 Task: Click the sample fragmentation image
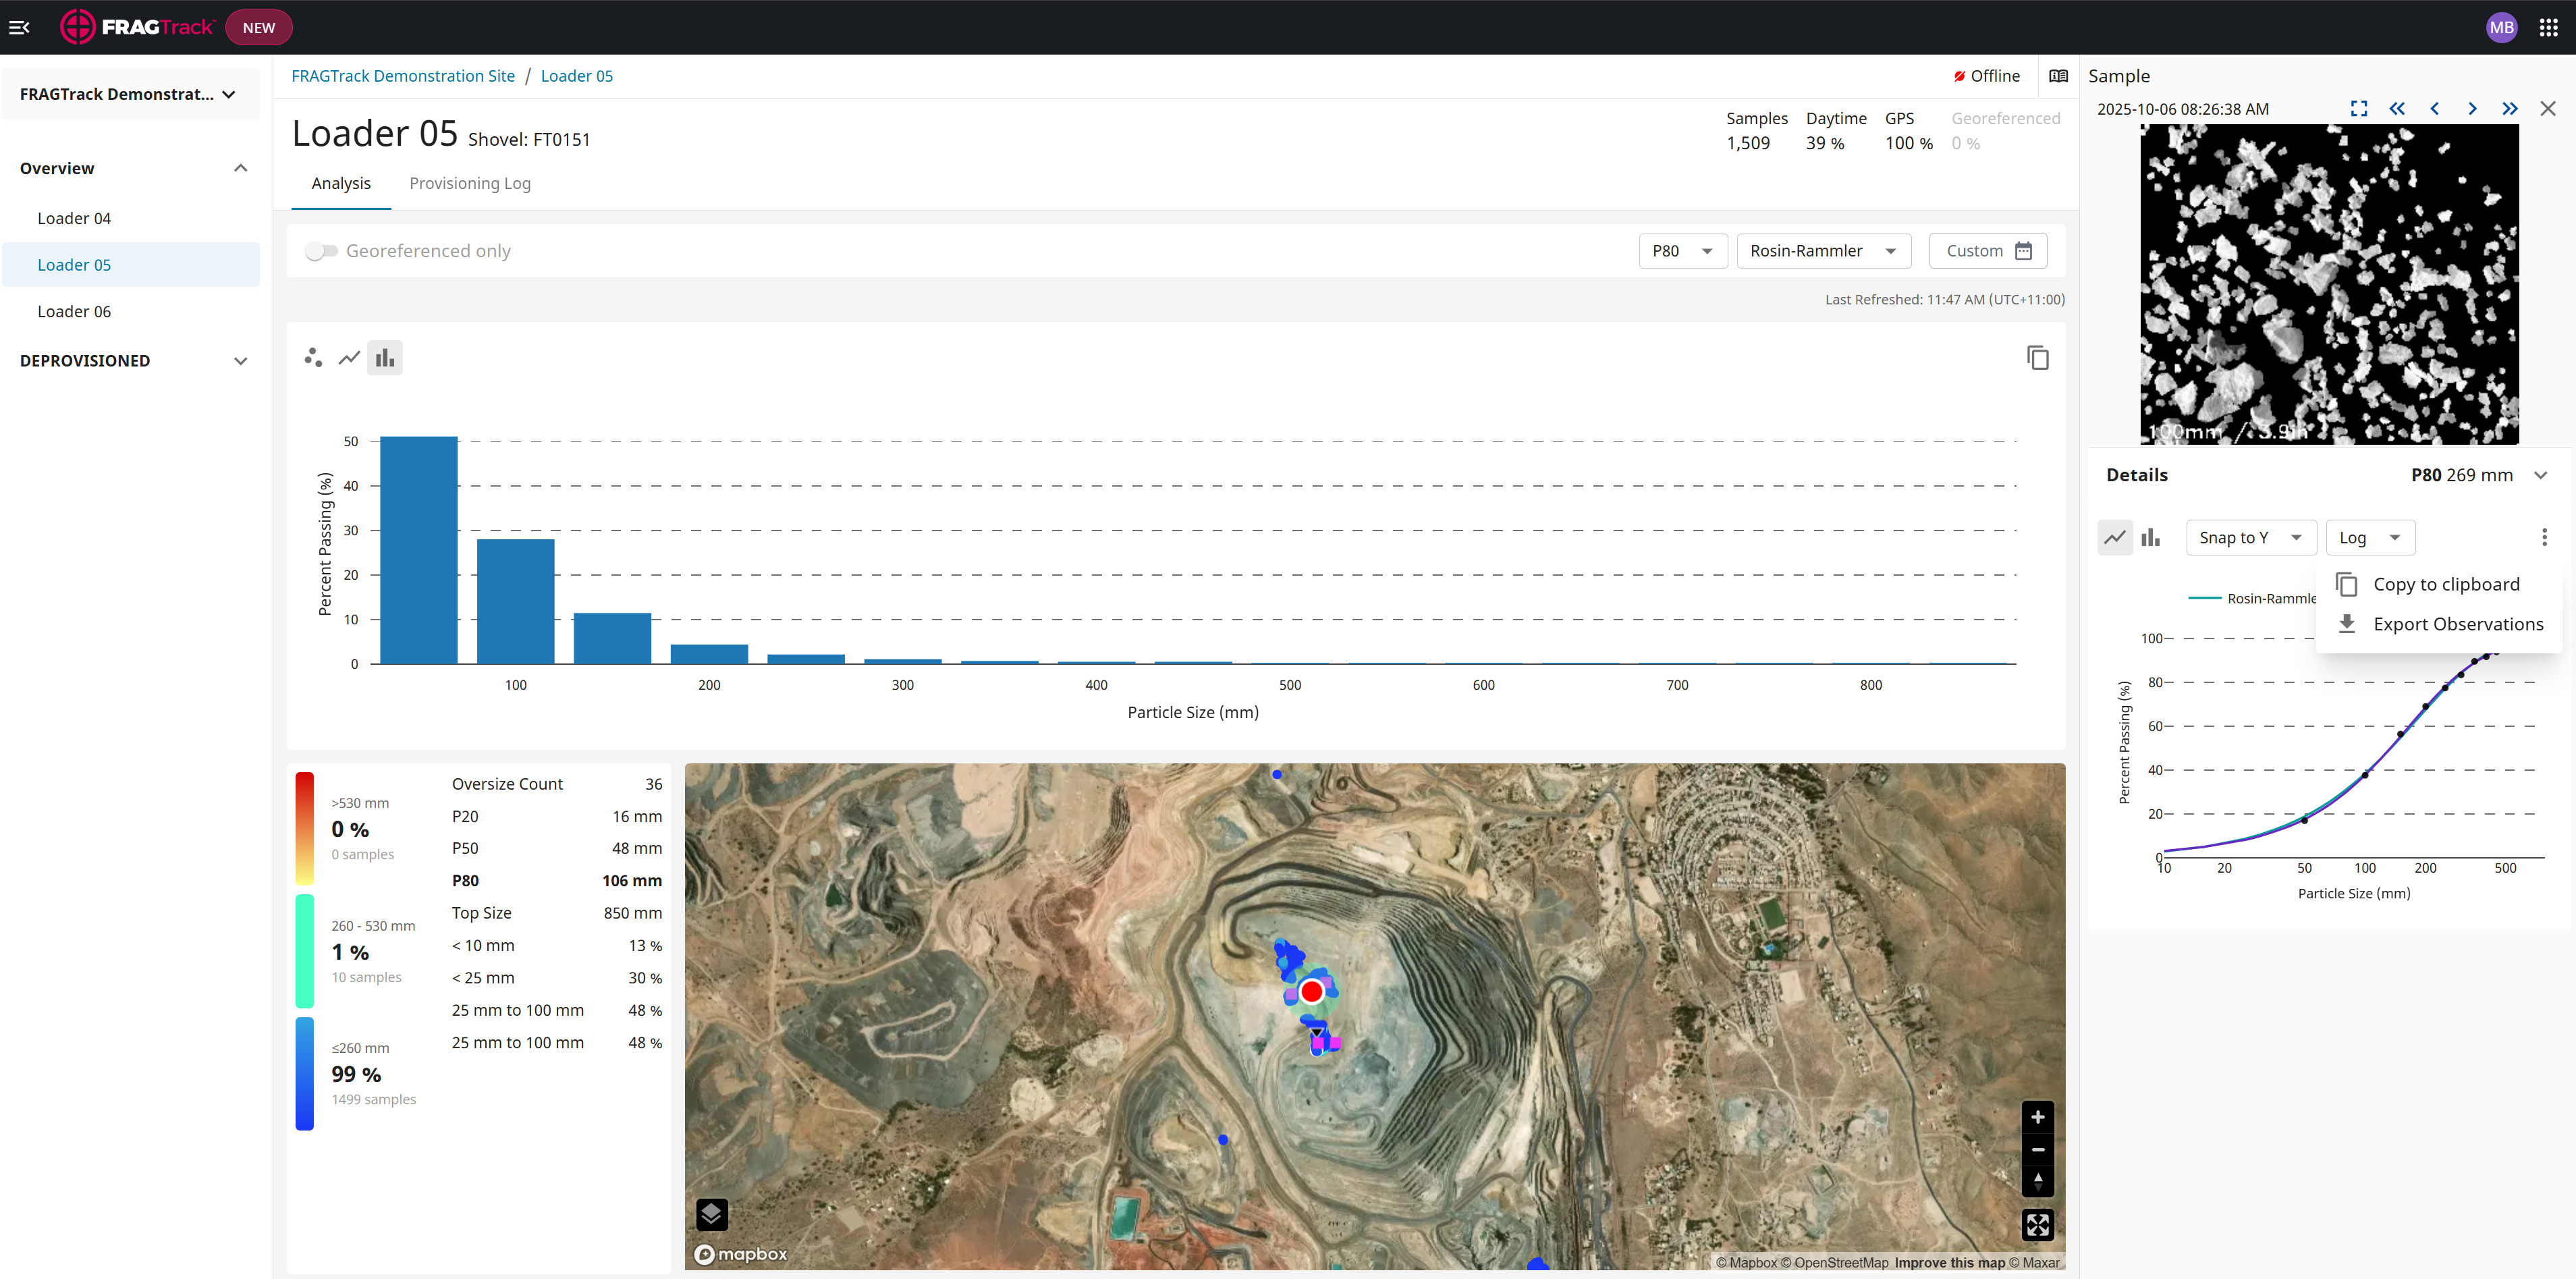[x=2329, y=284]
